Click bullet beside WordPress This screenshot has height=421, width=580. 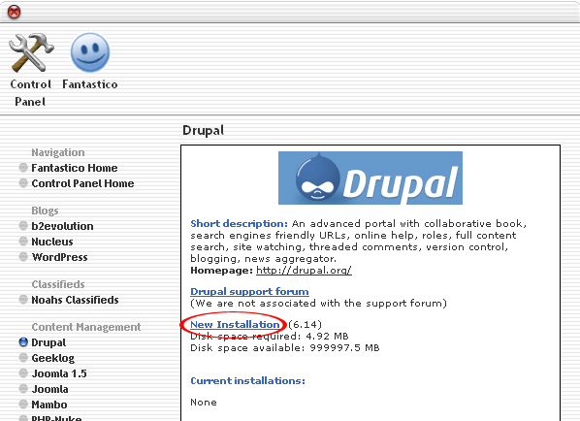point(23,257)
